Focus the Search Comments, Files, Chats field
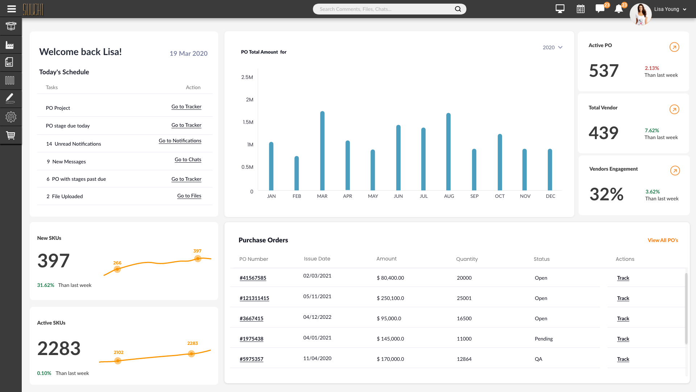 (389, 9)
